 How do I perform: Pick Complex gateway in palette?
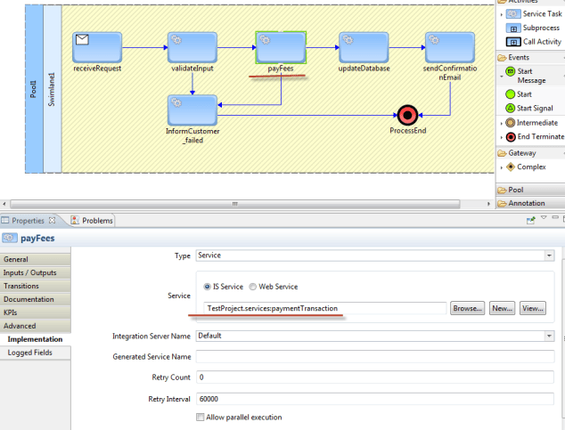point(526,167)
